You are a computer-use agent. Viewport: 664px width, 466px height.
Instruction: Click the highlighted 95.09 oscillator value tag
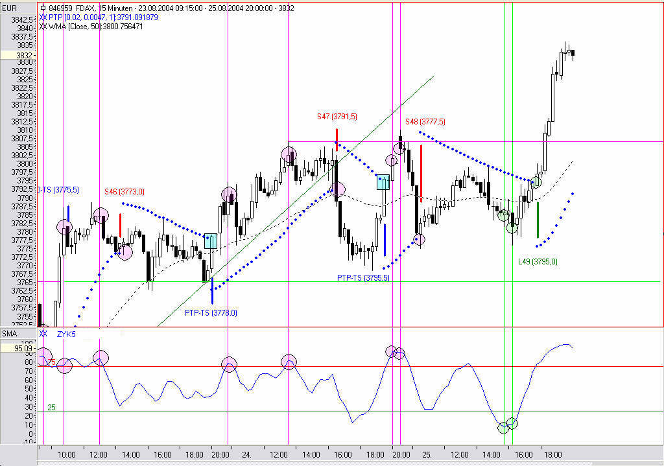pyautogui.click(x=18, y=348)
